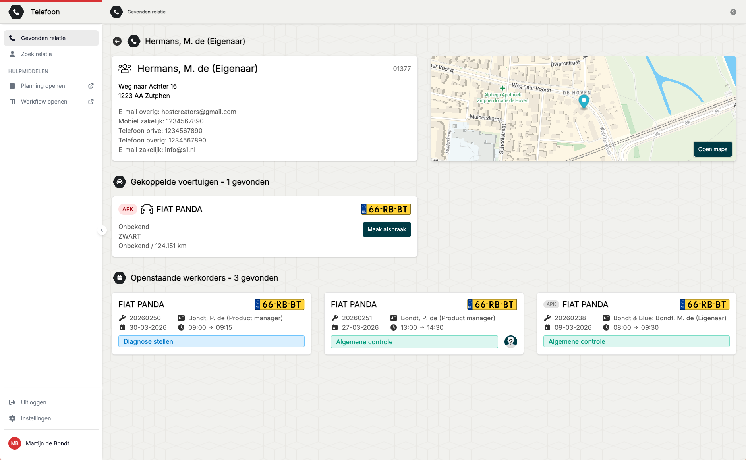Click the car icon next to FIAT PANDA
Viewport: 746px width, 460px height.
[x=147, y=209]
